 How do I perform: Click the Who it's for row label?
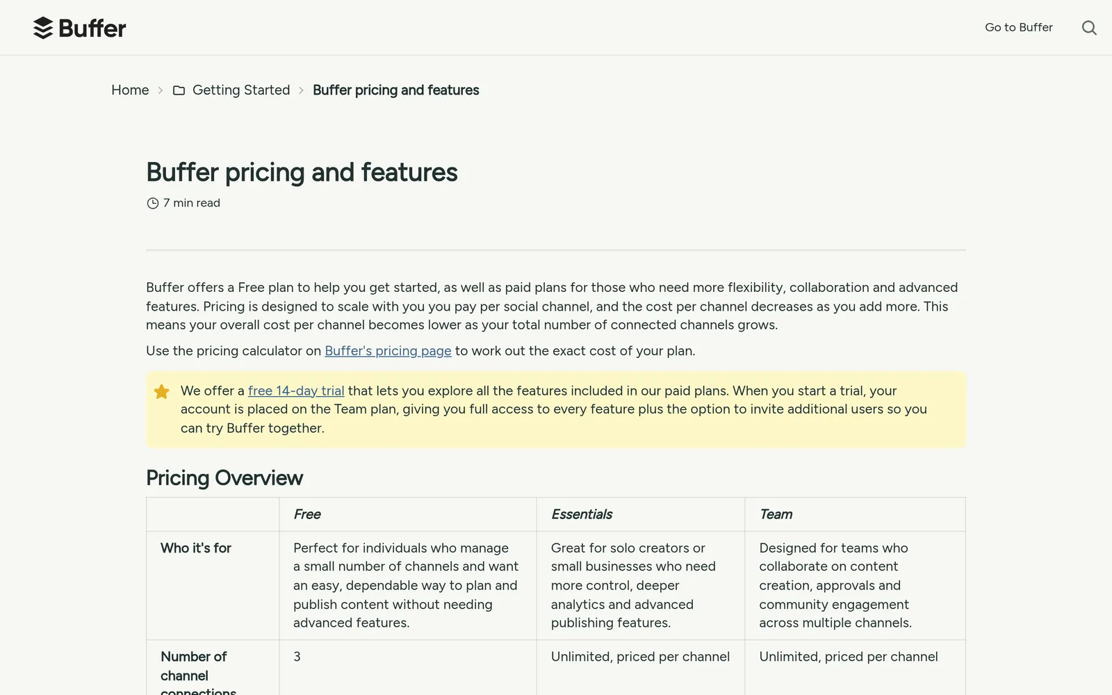[x=196, y=548]
